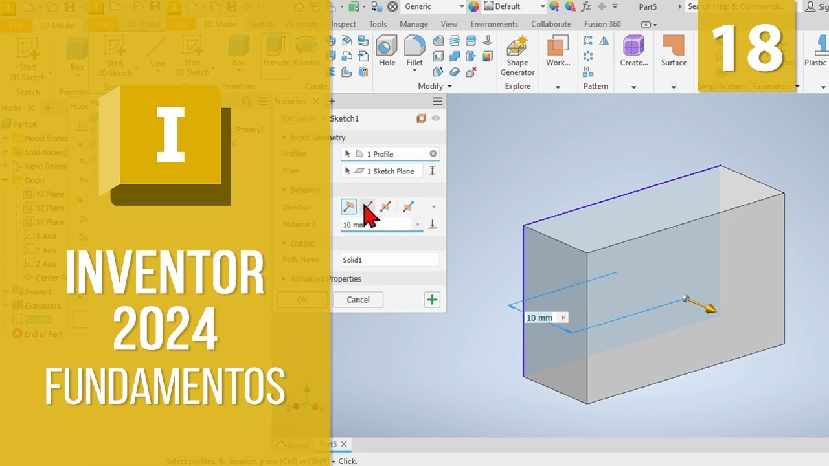Choose the Symmetric extrude direction
The width and height of the screenshot is (829, 466).
click(385, 207)
